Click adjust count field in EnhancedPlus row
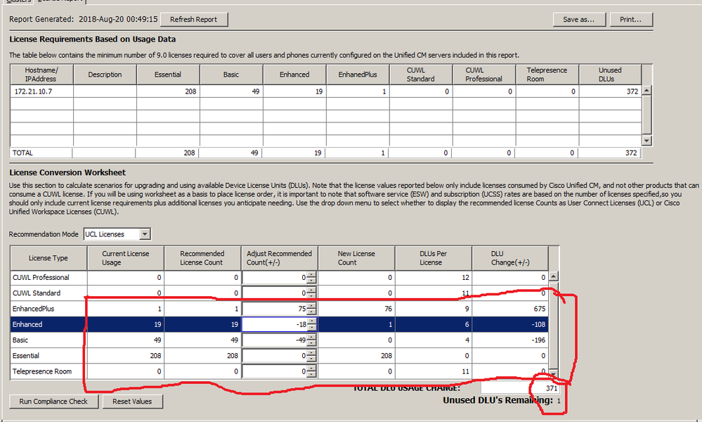702x422 pixels. [x=275, y=309]
